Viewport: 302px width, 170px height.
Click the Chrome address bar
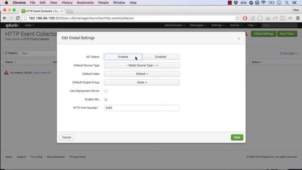(131, 18)
